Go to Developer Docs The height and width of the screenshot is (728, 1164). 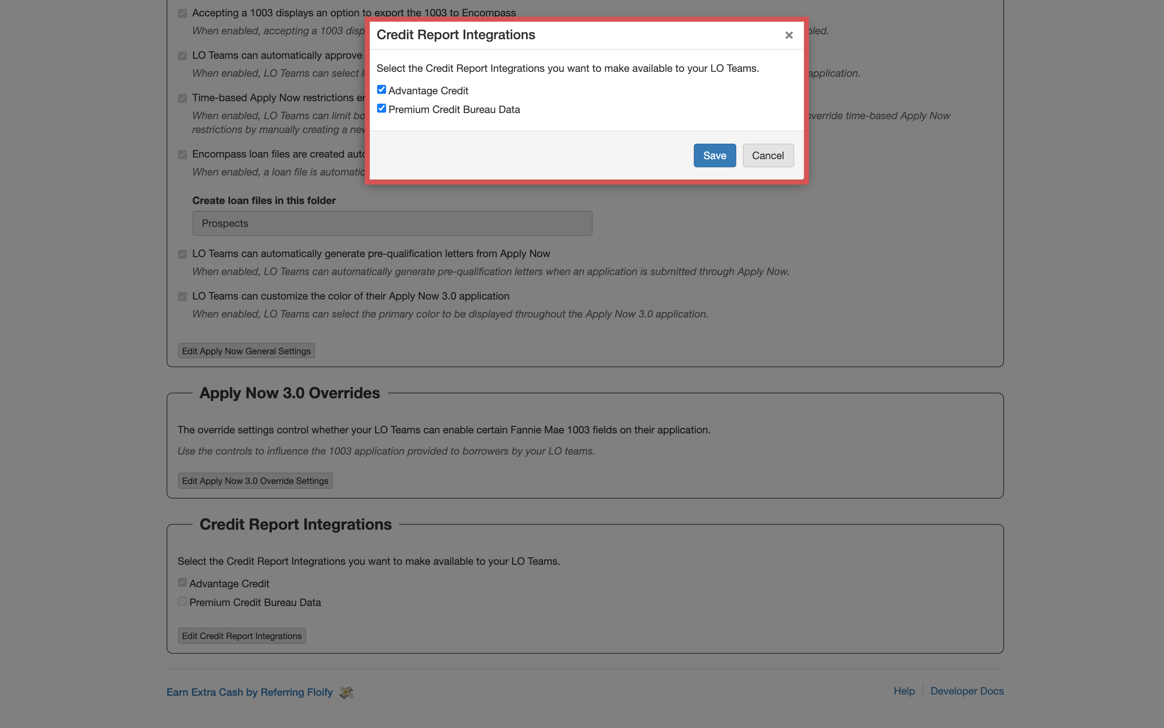[x=966, y=691]
